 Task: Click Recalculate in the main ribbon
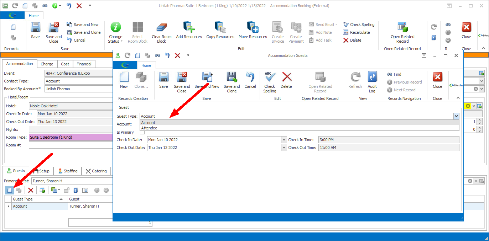(x=357, y=32)
